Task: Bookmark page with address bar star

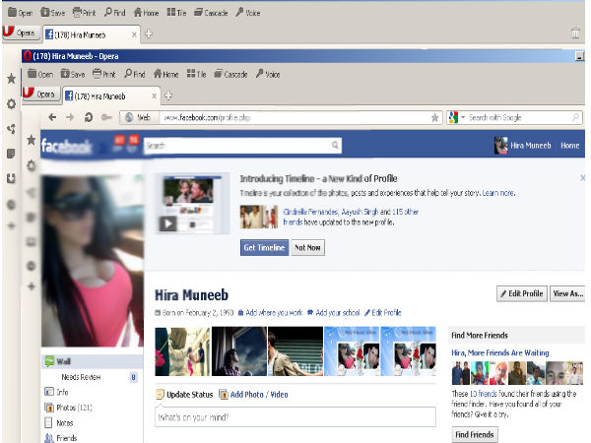Action: click(435, 117)
